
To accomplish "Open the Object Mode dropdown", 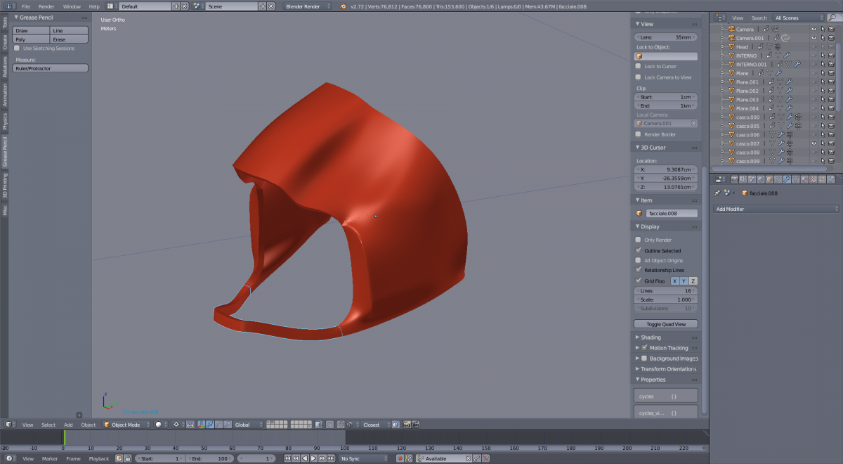I will point(126,425).
